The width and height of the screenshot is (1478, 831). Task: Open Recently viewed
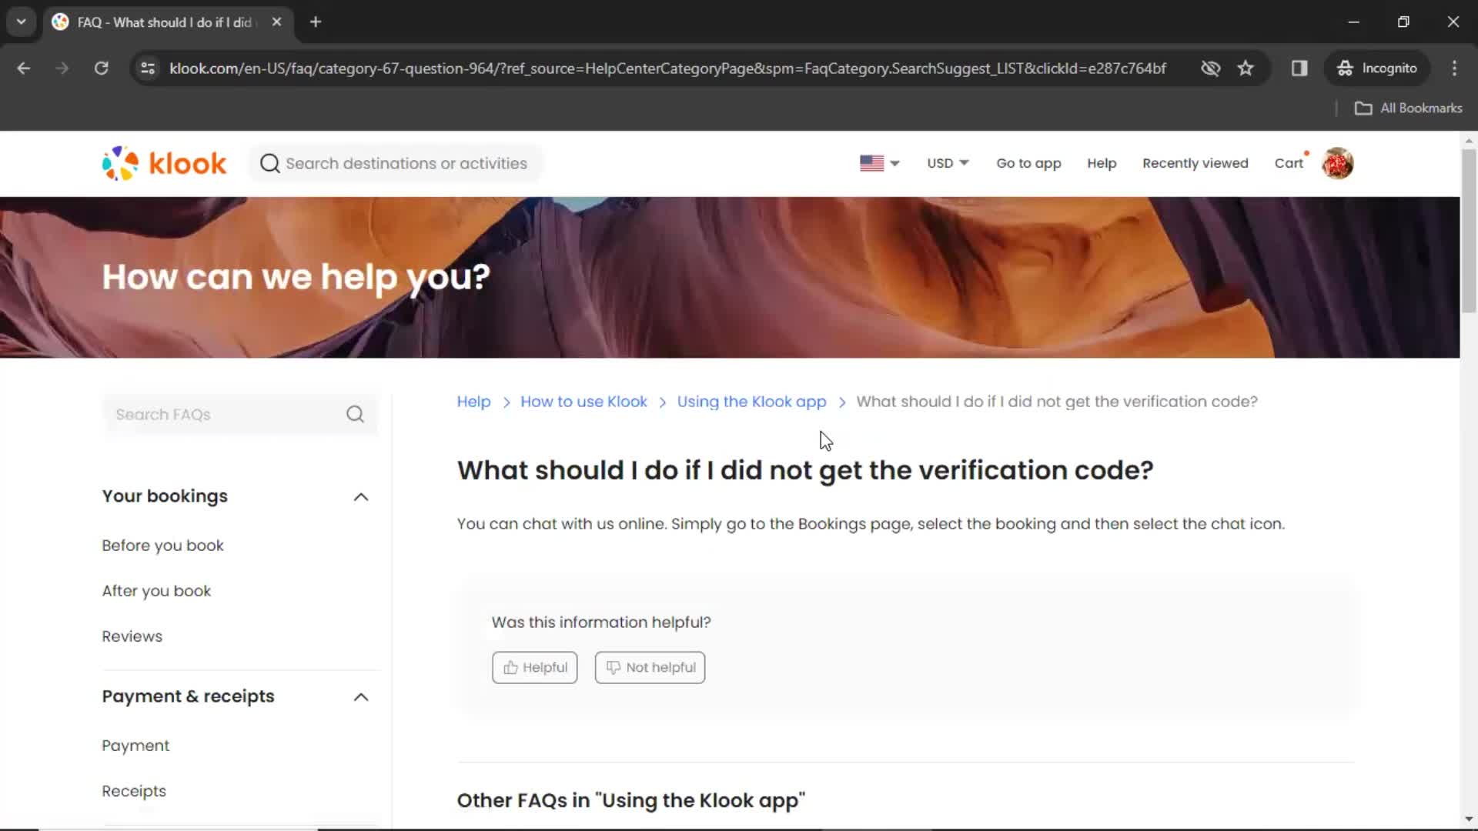pos(1195,163)
